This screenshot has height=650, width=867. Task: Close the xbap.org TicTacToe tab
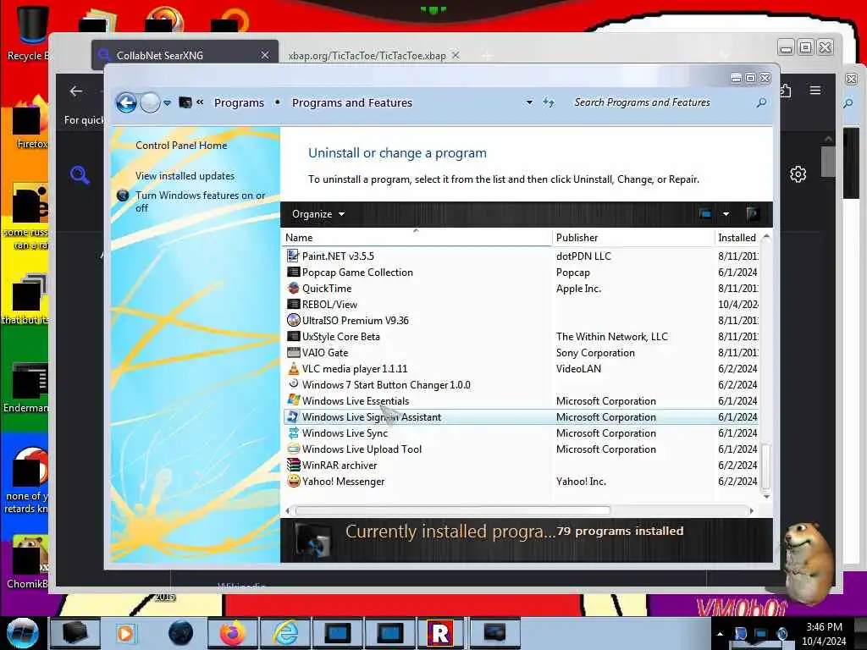(x=456, y=55)
